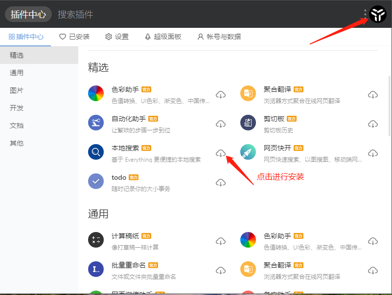Open the 计算稿纸 calculator icon

pos(96,240)
